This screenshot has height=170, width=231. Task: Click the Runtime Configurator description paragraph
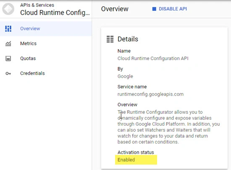pyautogui.click(x=169, y=127)
